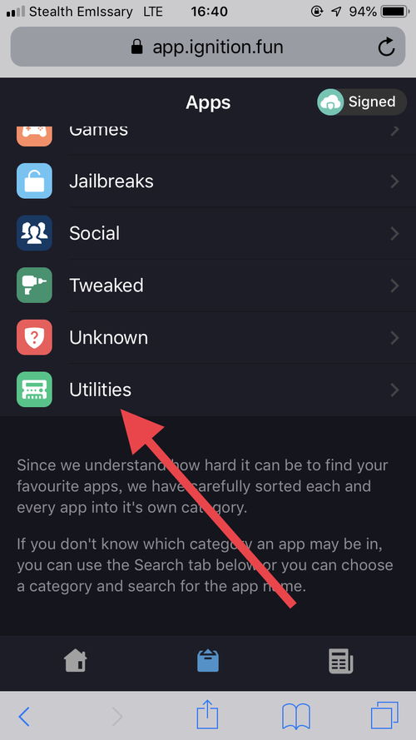Tap the Unknown shield question icon
The width and height of the screenshot is (416, 740).
[x=34, y=337]
